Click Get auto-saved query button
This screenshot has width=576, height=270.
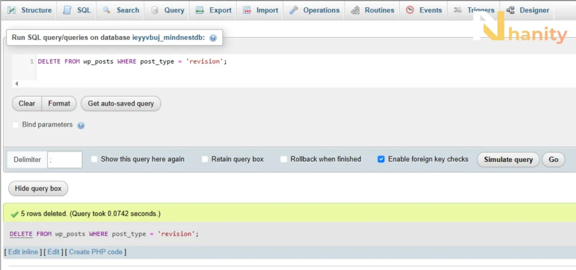coord(121,103)
